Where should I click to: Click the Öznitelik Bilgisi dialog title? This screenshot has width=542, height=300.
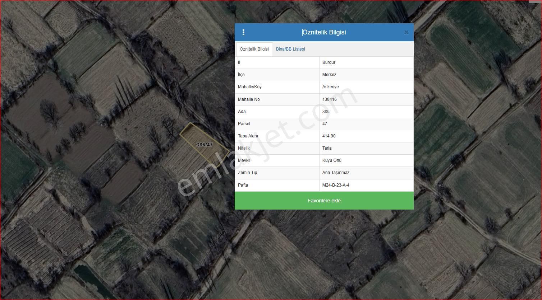tap(324, 32)
